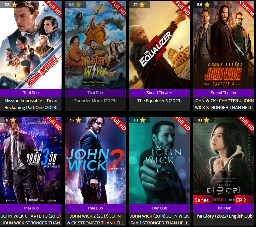The width and height of the screenshot is (256, 227).
Task: Open the Thunder Monk movie poster
Action: (95, 45)
